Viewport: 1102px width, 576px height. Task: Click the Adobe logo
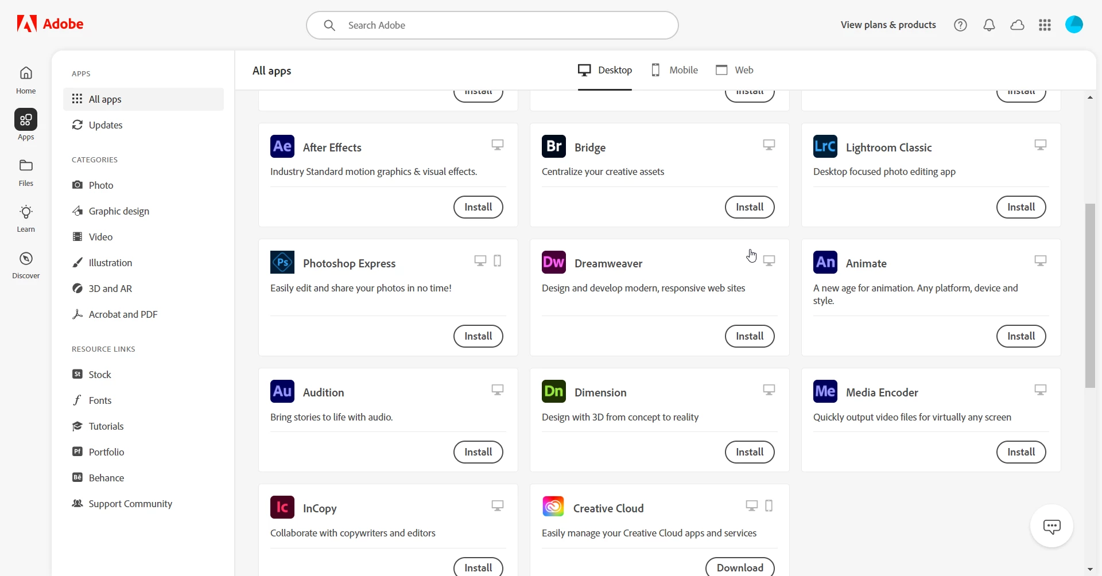(50, 24)
